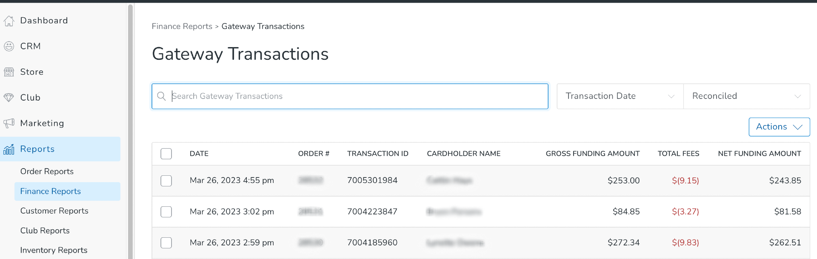817x259 pixels.
Task: Click the Dashboard home icon
Action: point(9,20)
